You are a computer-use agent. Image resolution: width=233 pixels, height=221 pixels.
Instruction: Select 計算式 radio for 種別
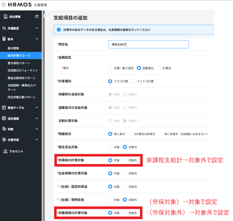(x=159, y=67)
